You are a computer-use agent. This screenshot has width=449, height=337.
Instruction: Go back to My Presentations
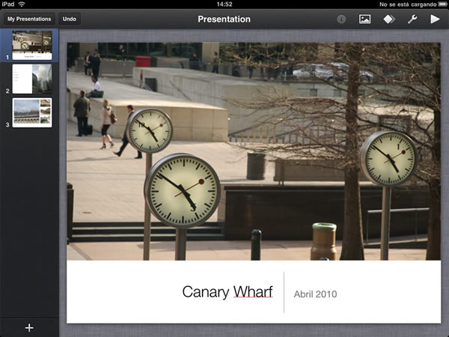tap(29, 19)
